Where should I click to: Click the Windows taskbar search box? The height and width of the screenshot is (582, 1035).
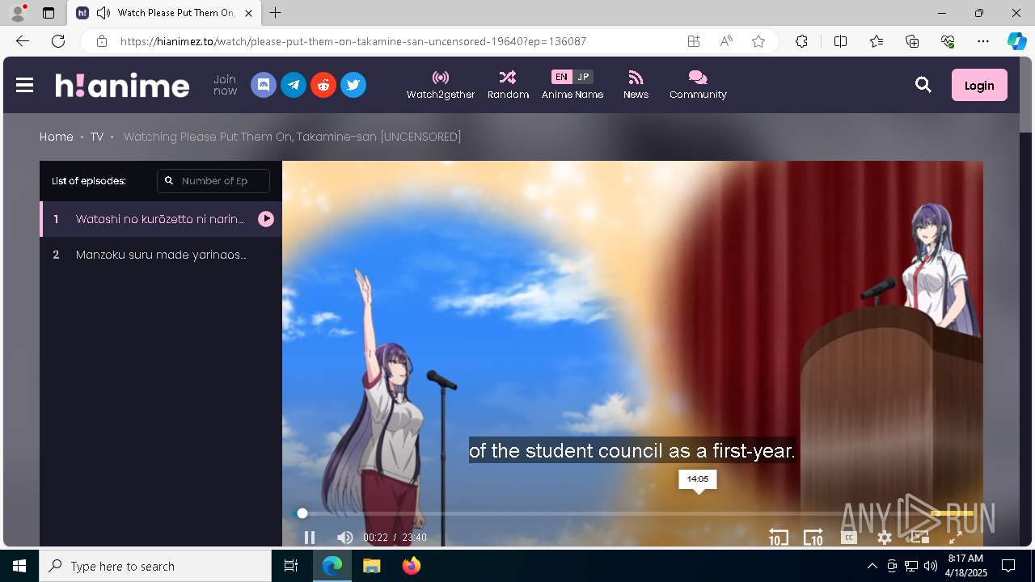(x=155, y=566)
